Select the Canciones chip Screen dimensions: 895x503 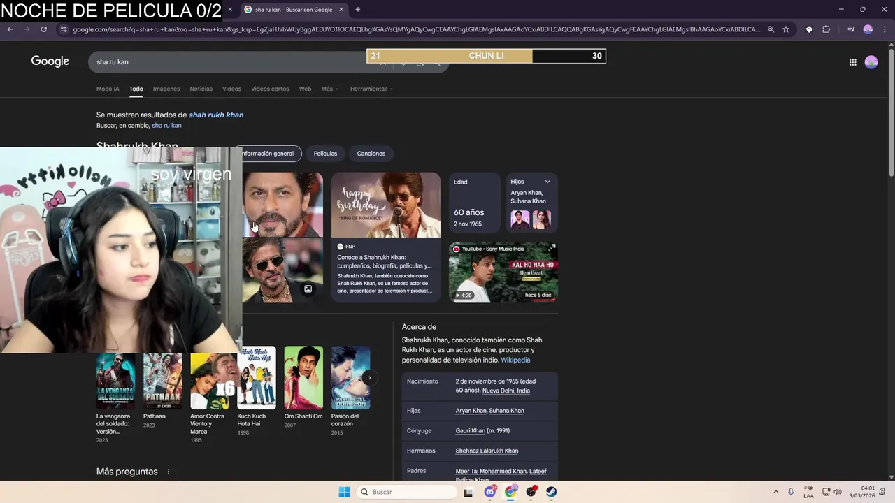click(371, 154)
